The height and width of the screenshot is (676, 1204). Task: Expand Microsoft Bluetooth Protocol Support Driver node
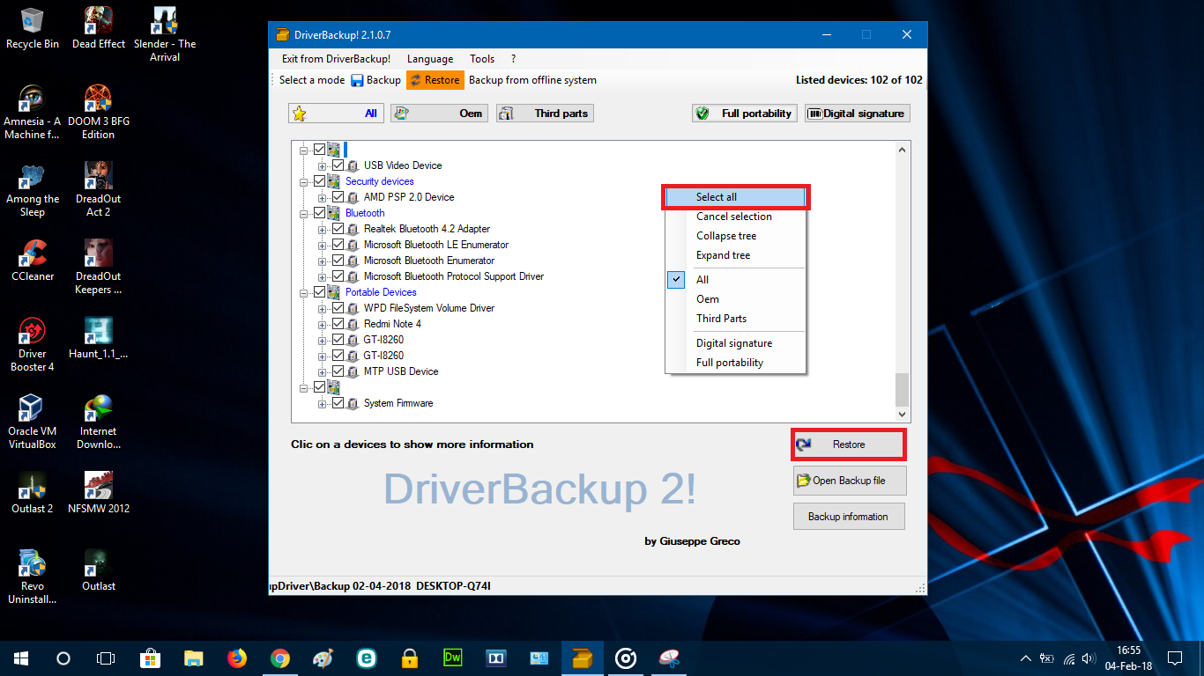coord(323,276)
